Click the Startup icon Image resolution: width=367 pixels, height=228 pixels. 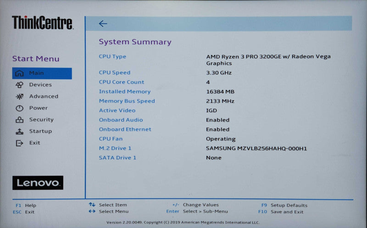click(19, 131)
